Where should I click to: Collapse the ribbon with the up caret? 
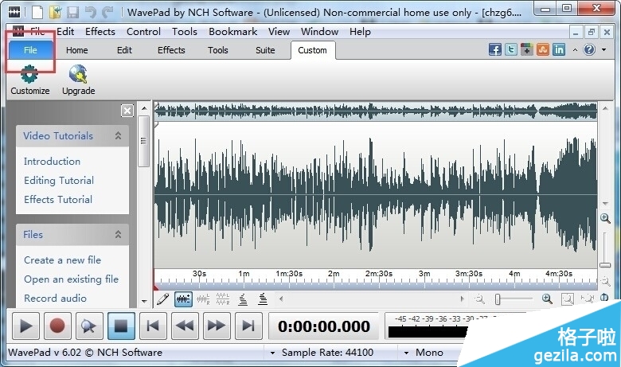(x=575, y=50)
